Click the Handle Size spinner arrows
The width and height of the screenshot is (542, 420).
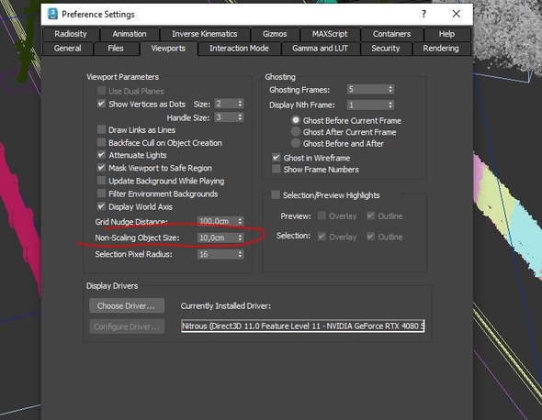pyautogui.click(x=241, y=117)
